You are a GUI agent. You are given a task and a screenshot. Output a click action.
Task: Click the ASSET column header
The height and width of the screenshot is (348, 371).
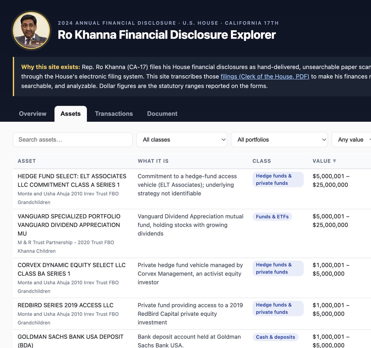[x=27, y=161]
